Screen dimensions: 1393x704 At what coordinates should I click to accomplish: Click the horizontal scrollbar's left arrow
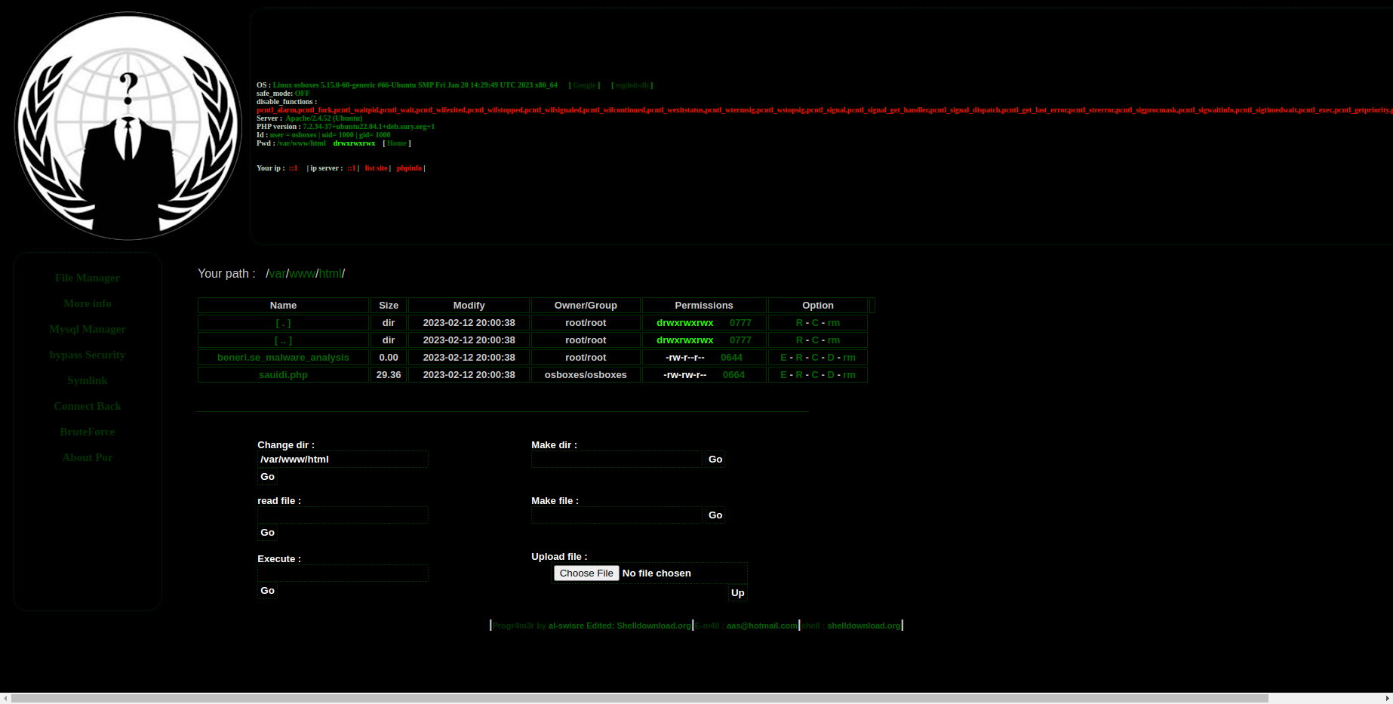coord(5,699)
